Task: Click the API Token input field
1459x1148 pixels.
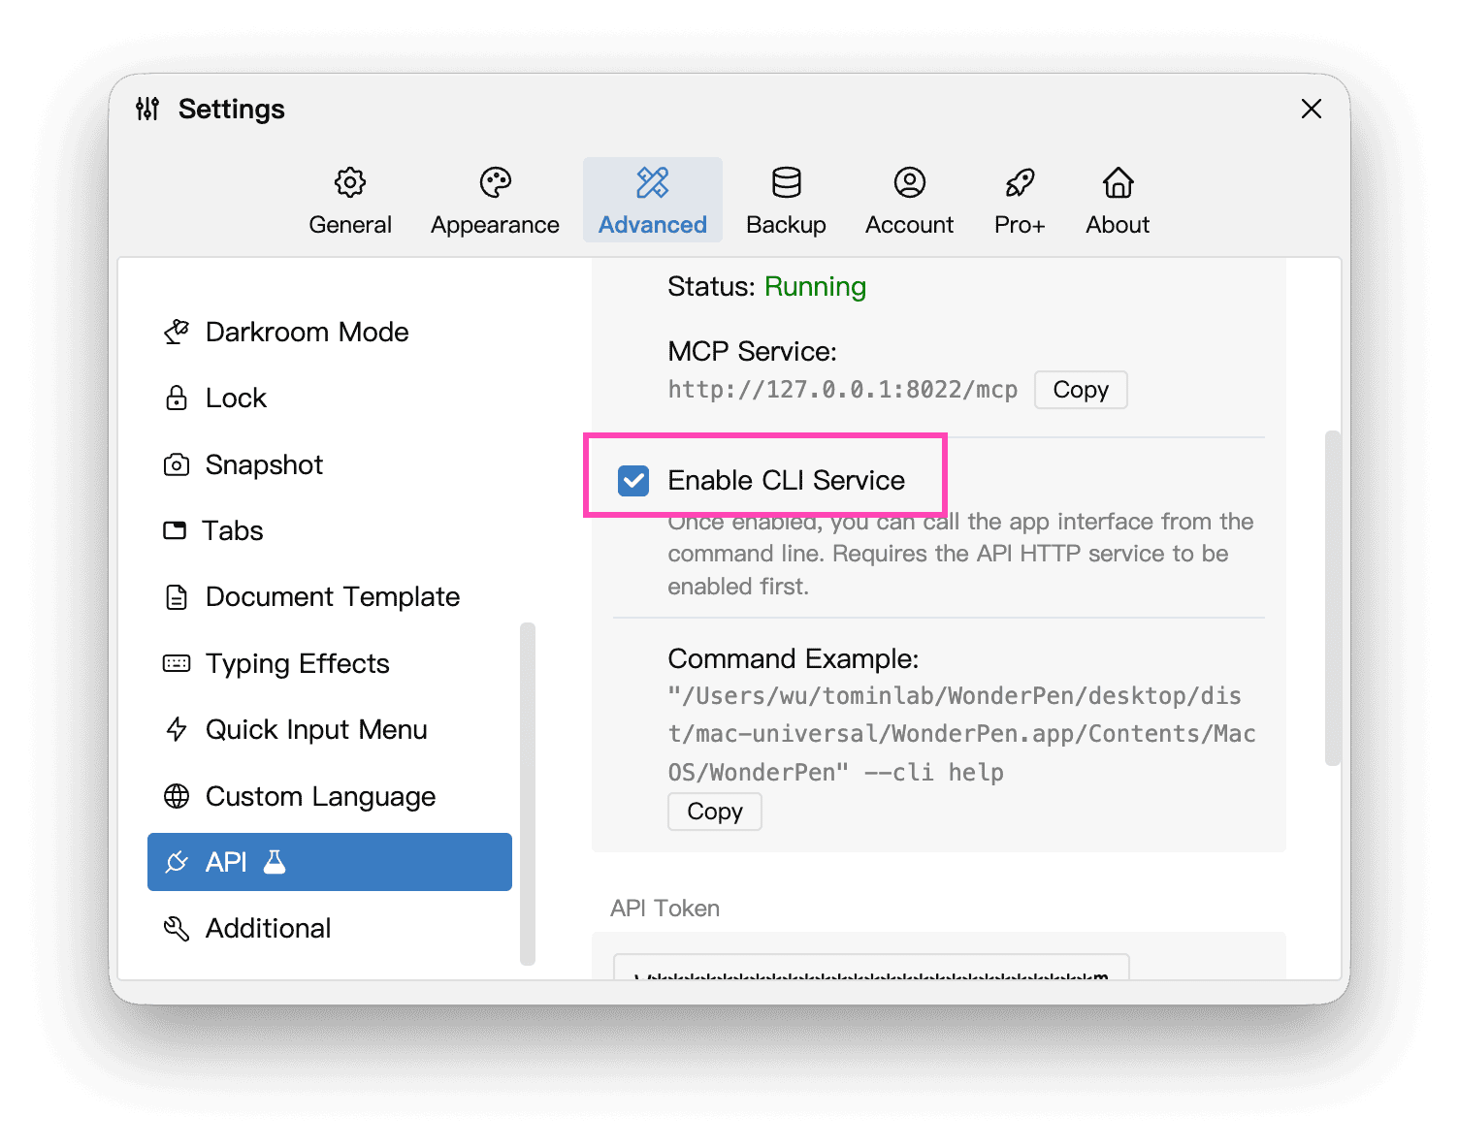Action: pyautogui.click(x=871, y=967)
